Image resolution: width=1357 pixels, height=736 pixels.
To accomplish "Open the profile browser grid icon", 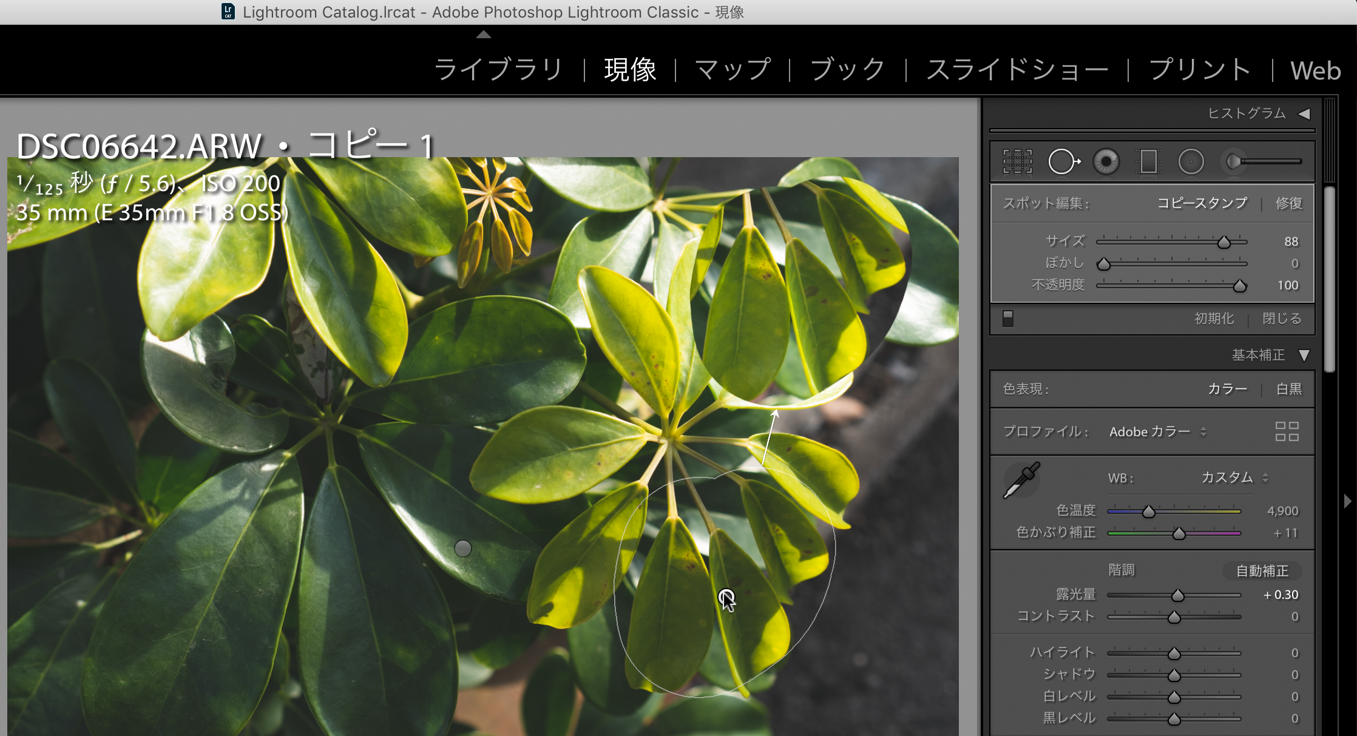I will (x=1287, y=431).
